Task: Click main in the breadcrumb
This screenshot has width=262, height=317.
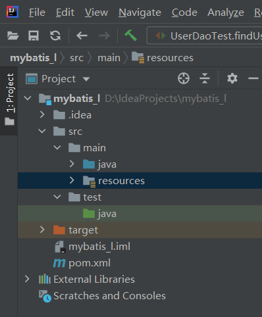Action: pyautogui.click(x=109, y=58)
